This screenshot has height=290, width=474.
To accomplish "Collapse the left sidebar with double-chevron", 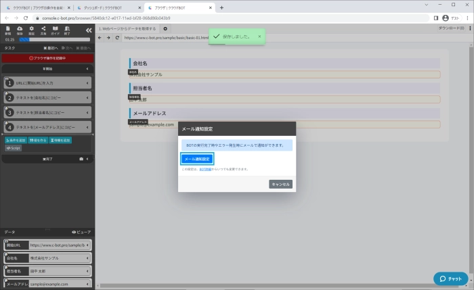I will [89, 30].
